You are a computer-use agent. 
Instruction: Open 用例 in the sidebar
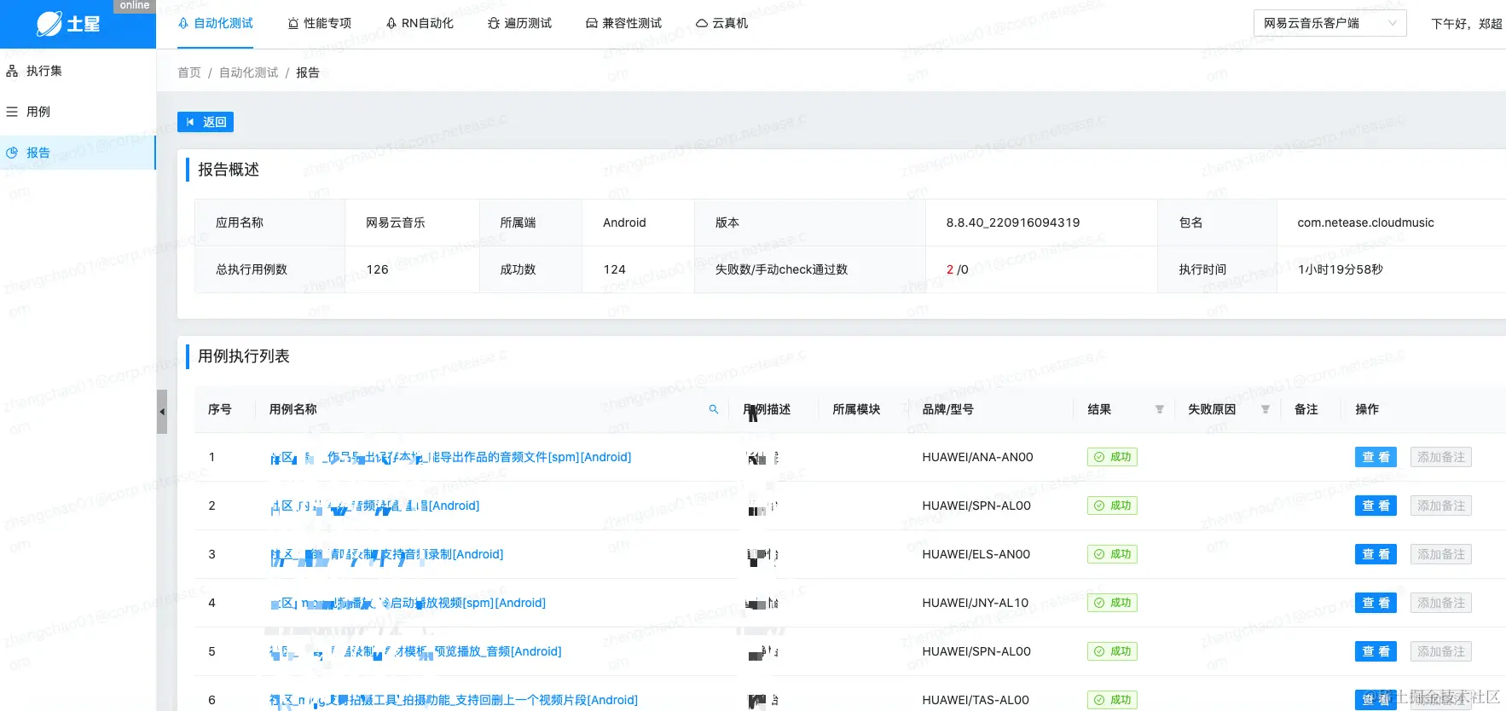pos(78,112)
